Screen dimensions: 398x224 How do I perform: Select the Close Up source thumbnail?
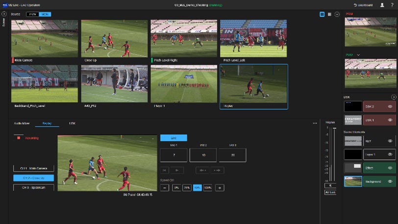point(114,39)
